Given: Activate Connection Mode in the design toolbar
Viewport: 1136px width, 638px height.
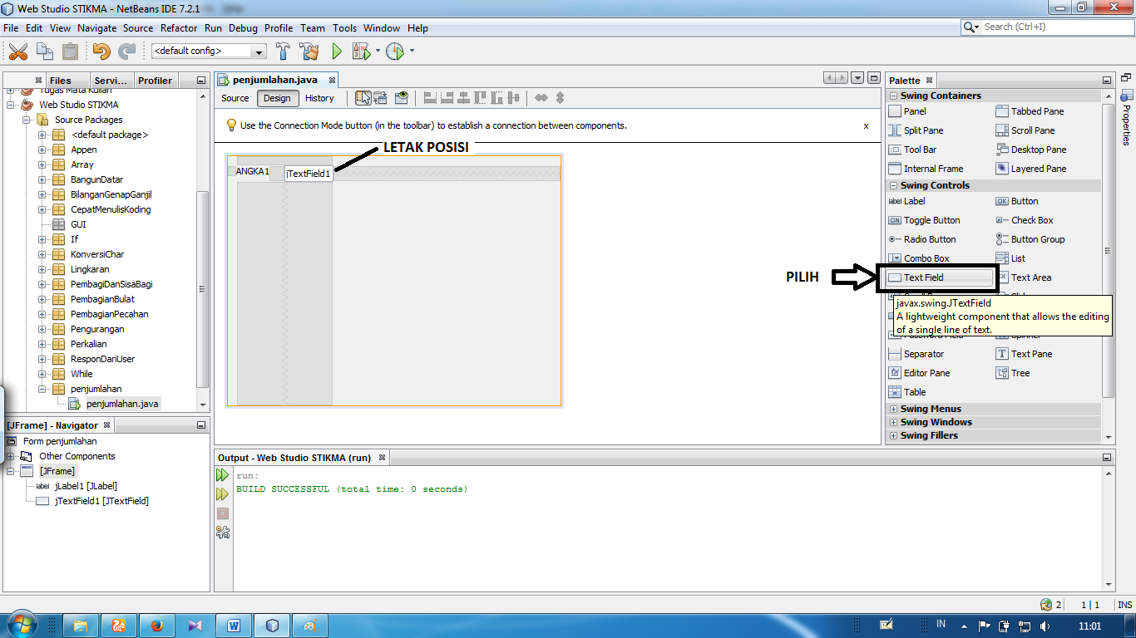Looking at the screenshot, I should (x=381, y=98).
